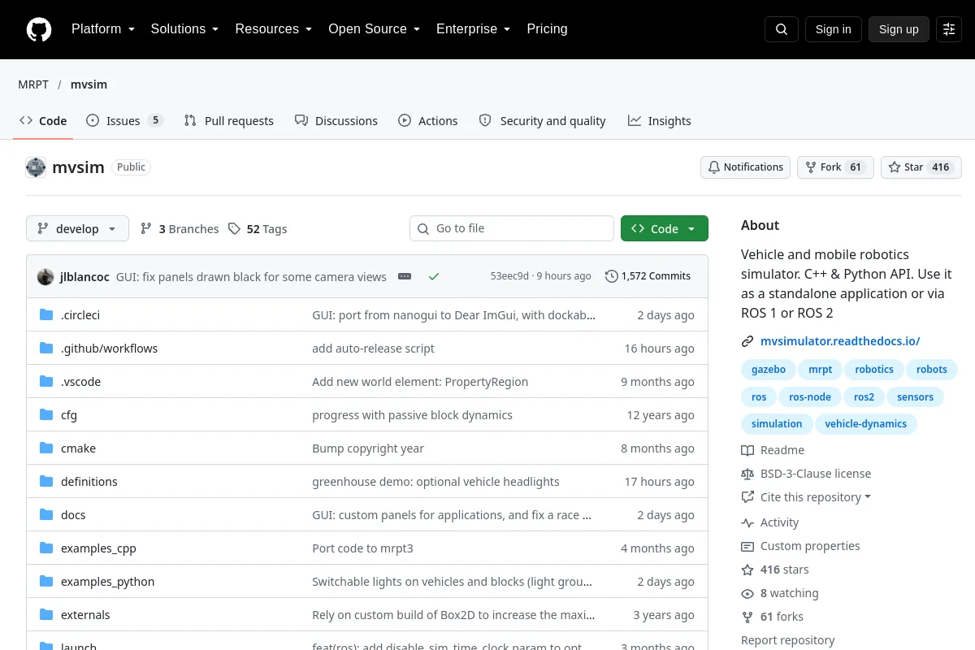
Task: Click the examples_python folder icon
Action: click(46, 582)
